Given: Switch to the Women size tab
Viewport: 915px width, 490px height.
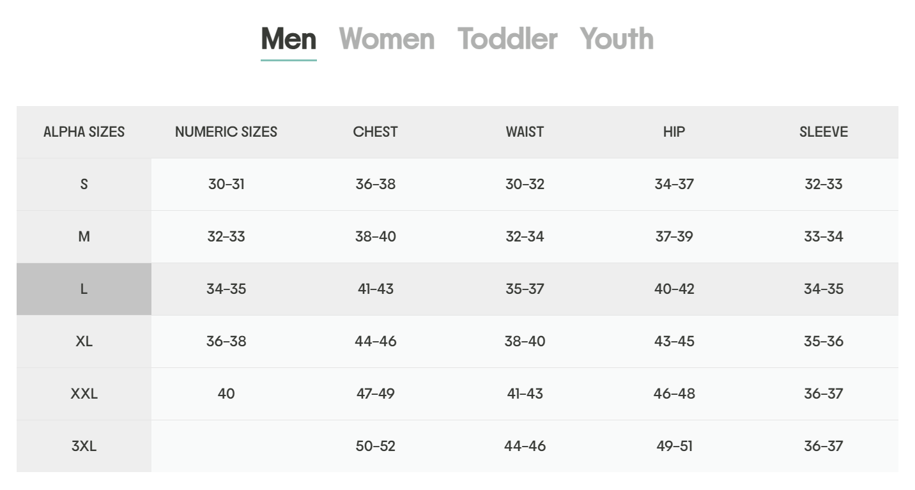Looking at the screenshot, I should pyautogui.click(x=387, y=38).
